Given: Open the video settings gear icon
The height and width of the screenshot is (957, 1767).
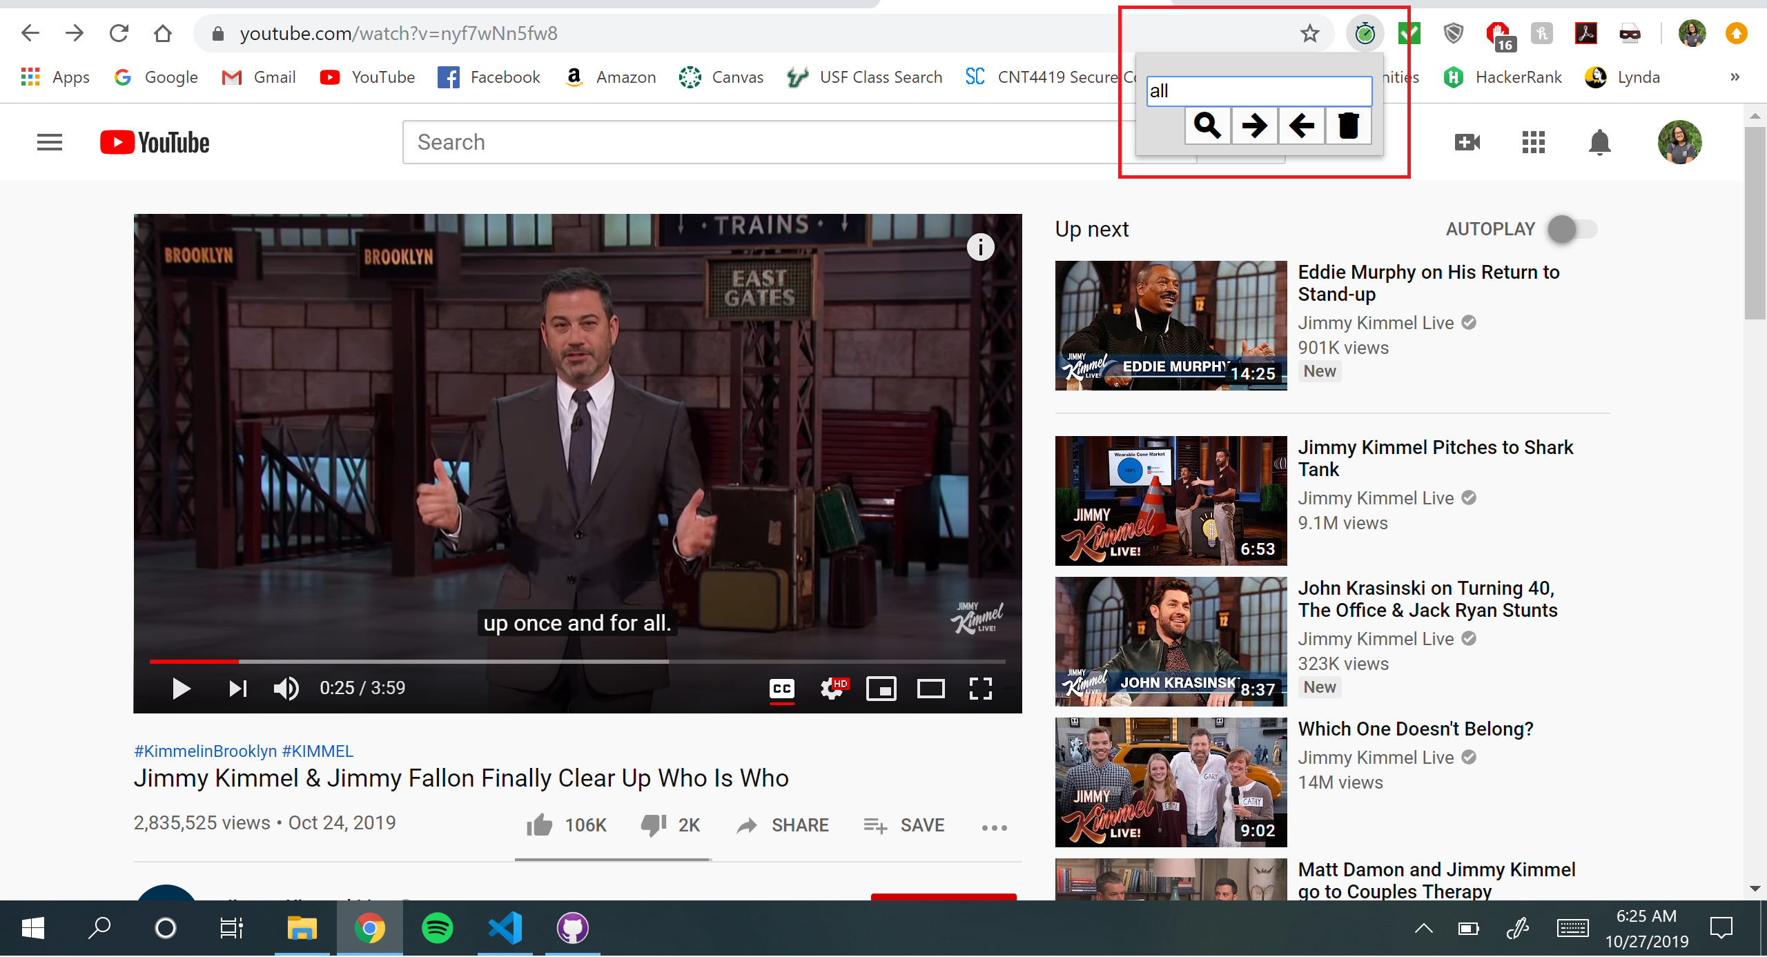Looking at the screenshot, I should [832, 689].
